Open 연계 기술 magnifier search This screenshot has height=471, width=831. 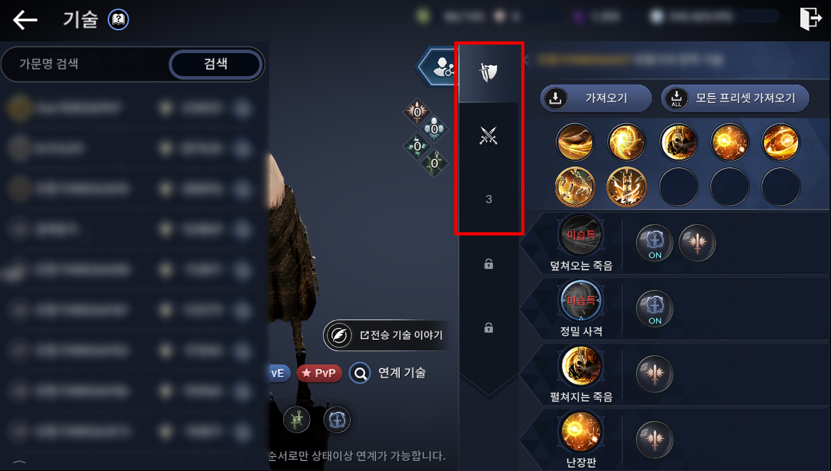point(360,373)
